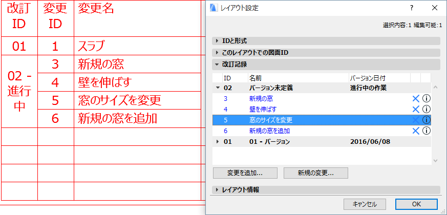The image size is (447, 215).
Task: Collapse the 改訂記録 panel
Action: (x=326, y=64)
